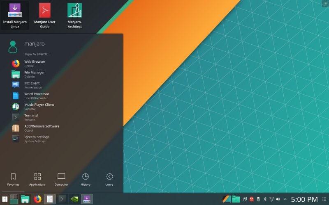Launch Firefox from the taskbar
This screenshot has height=205, width=329.
38,199
